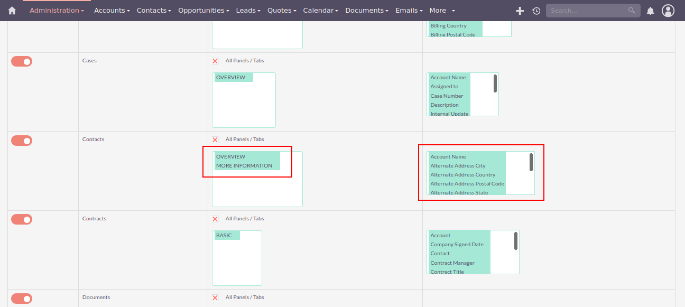Open the user profile avatar menu
This screenshot has height=307, width=685.
pos(668,11)
